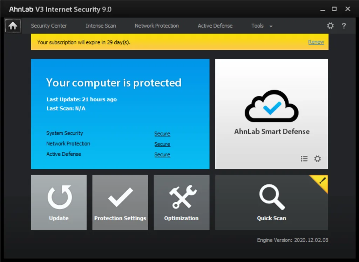Screen dimensions: 359x262
Task: Select the Update icon with circular arrow
Action: (x=59, y=198)
